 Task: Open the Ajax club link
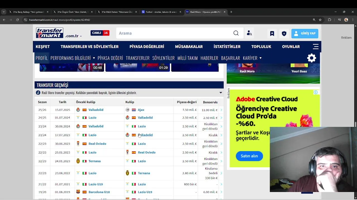click(x=141, y=110)
